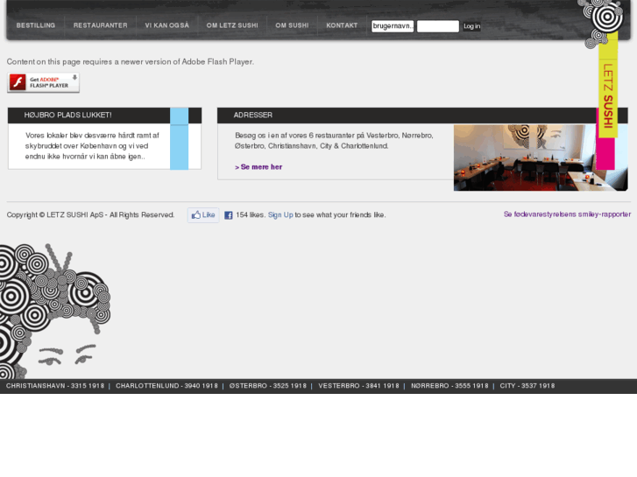637x477 pixels.
Task: Click the ADRESSER section heading
Action: (x=252, y=115)
